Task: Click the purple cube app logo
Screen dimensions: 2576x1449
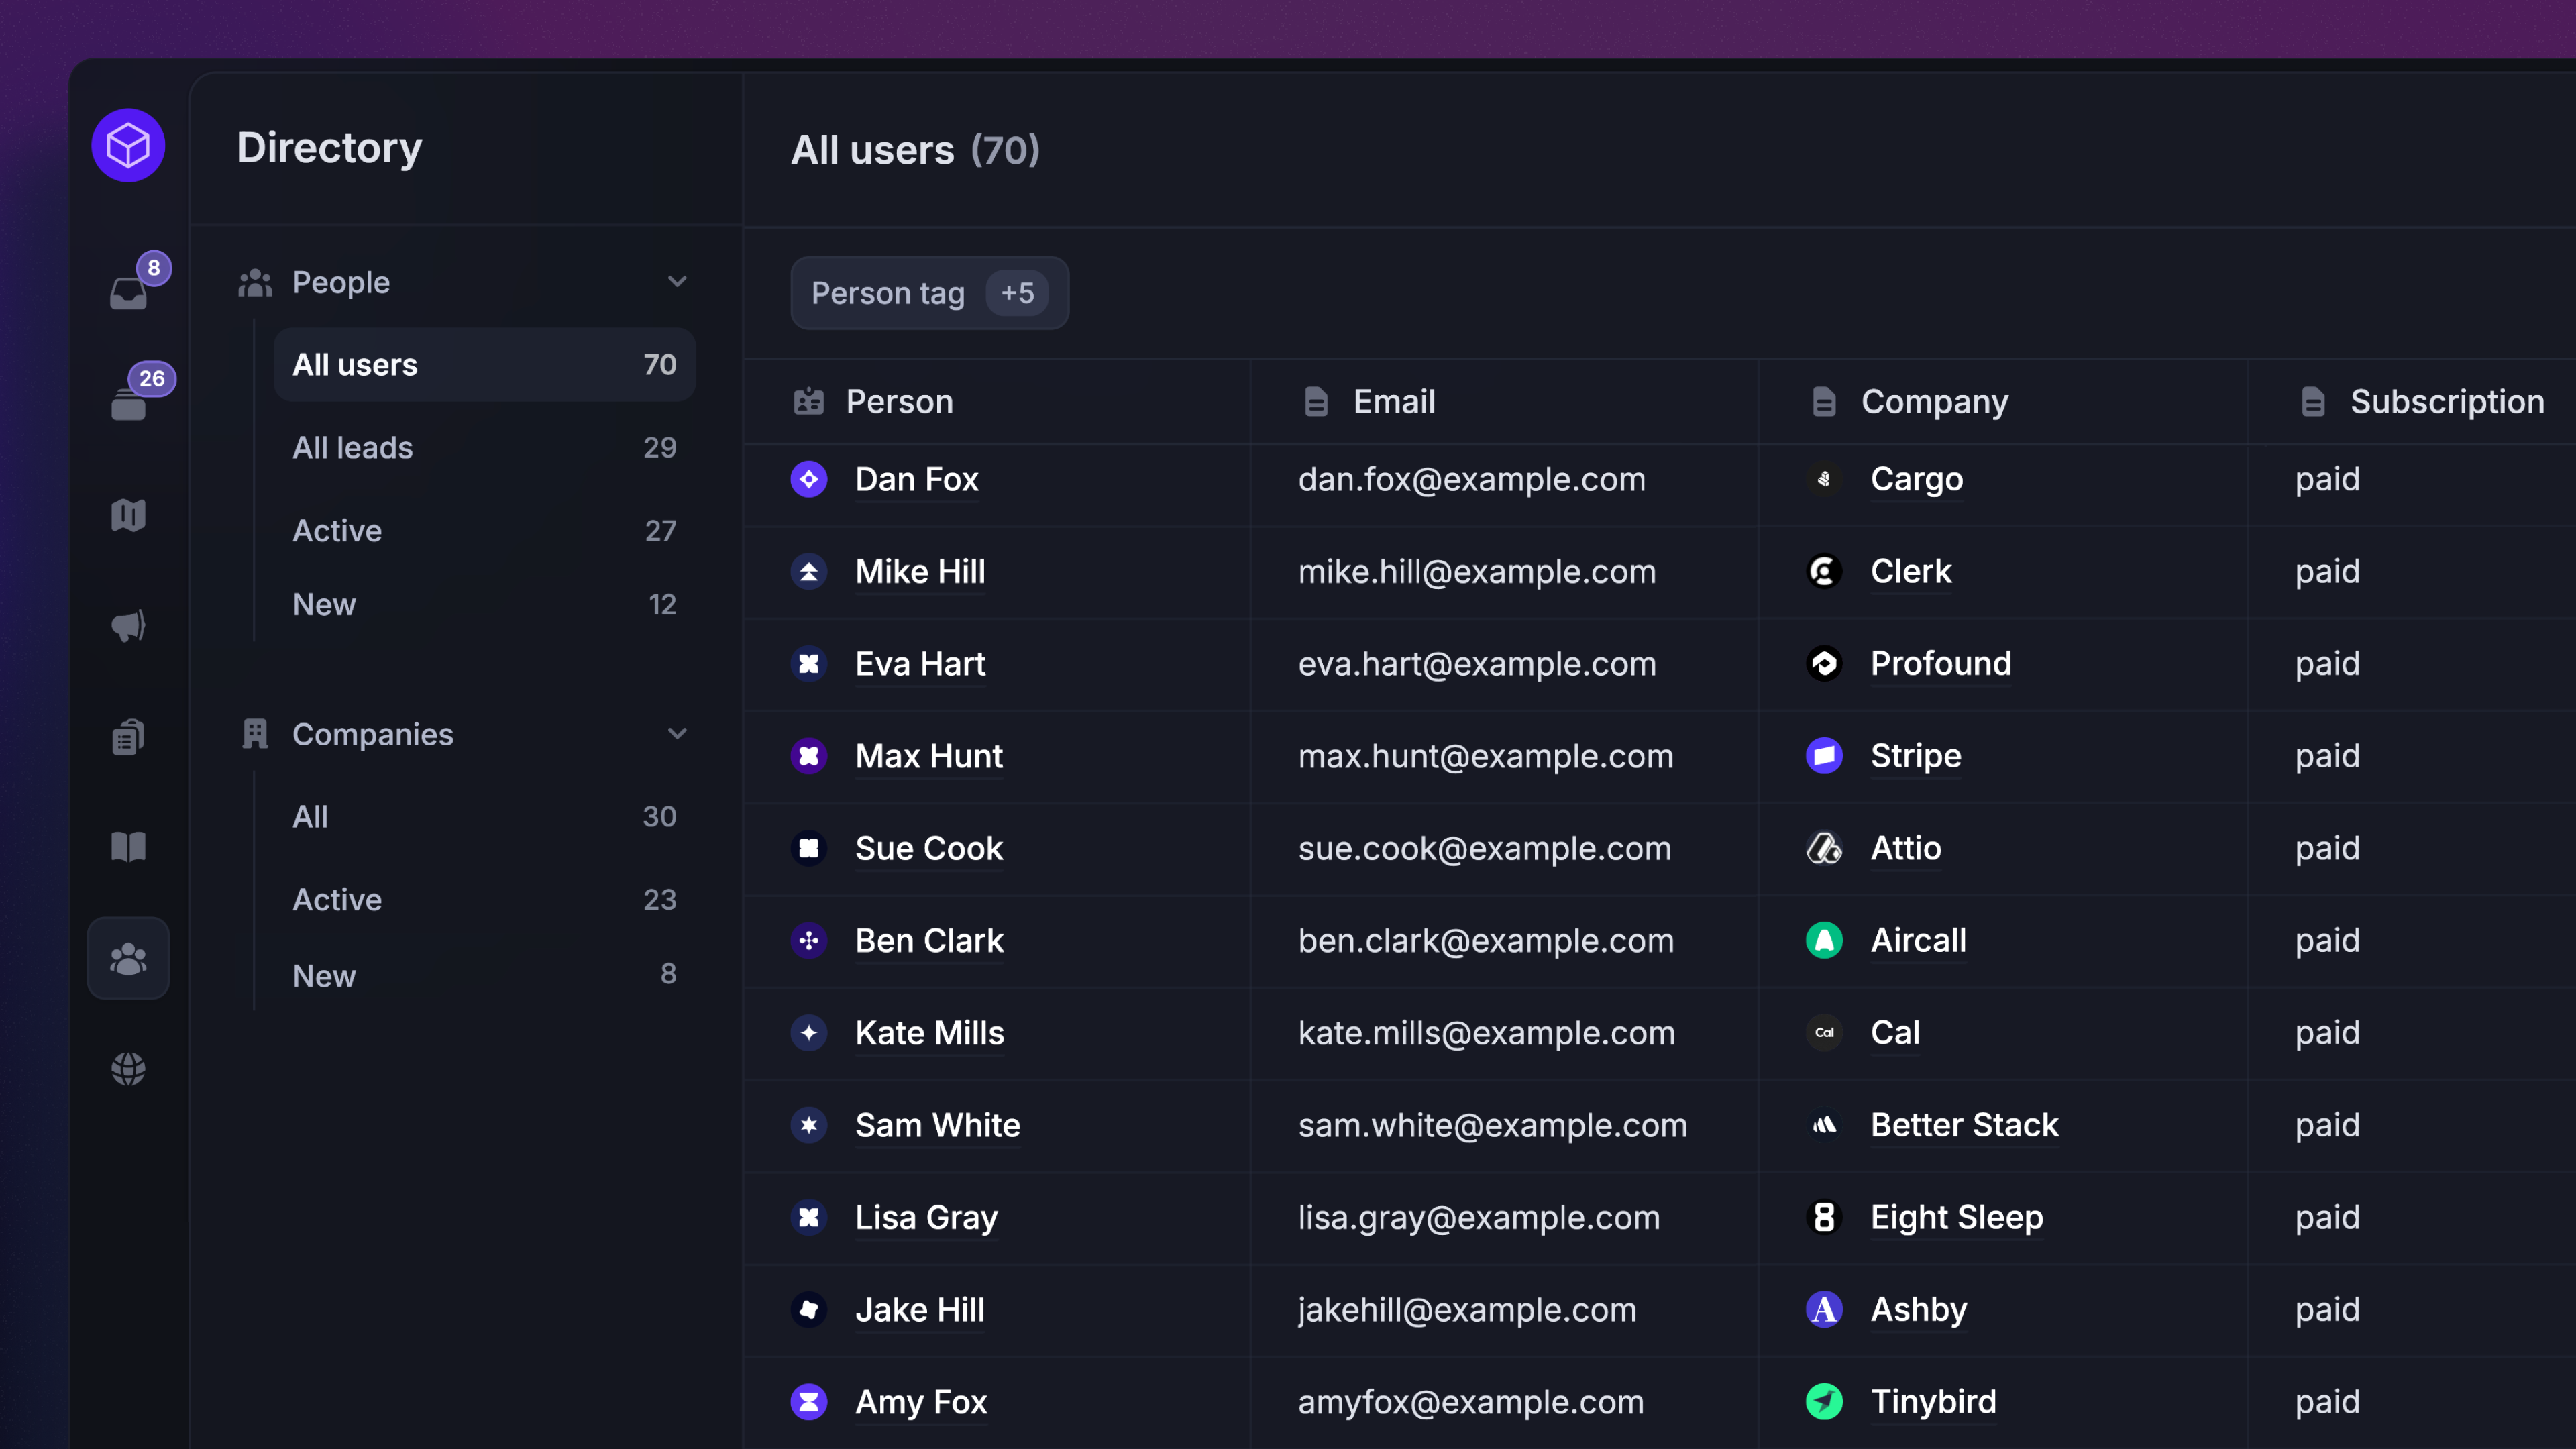Action: coord(128,146)
